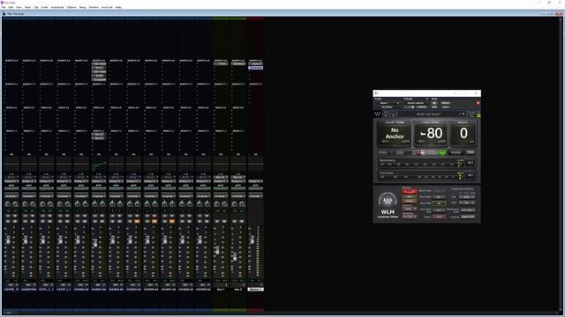This screenshot has height=317, width=565.
Task: Open first send on sixth track
Action: [99, 135]
